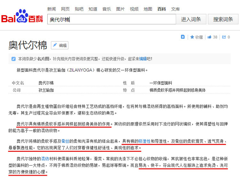Open the 音乐 tab
This screenshot has width=240, height=182.
click(x=107, y=9)
